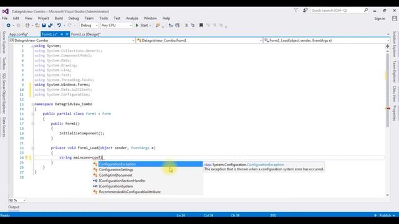Open the Datagridview_Combo.Form1 type dropdown
Screen dimensions: 399x224
coord(199,40)
